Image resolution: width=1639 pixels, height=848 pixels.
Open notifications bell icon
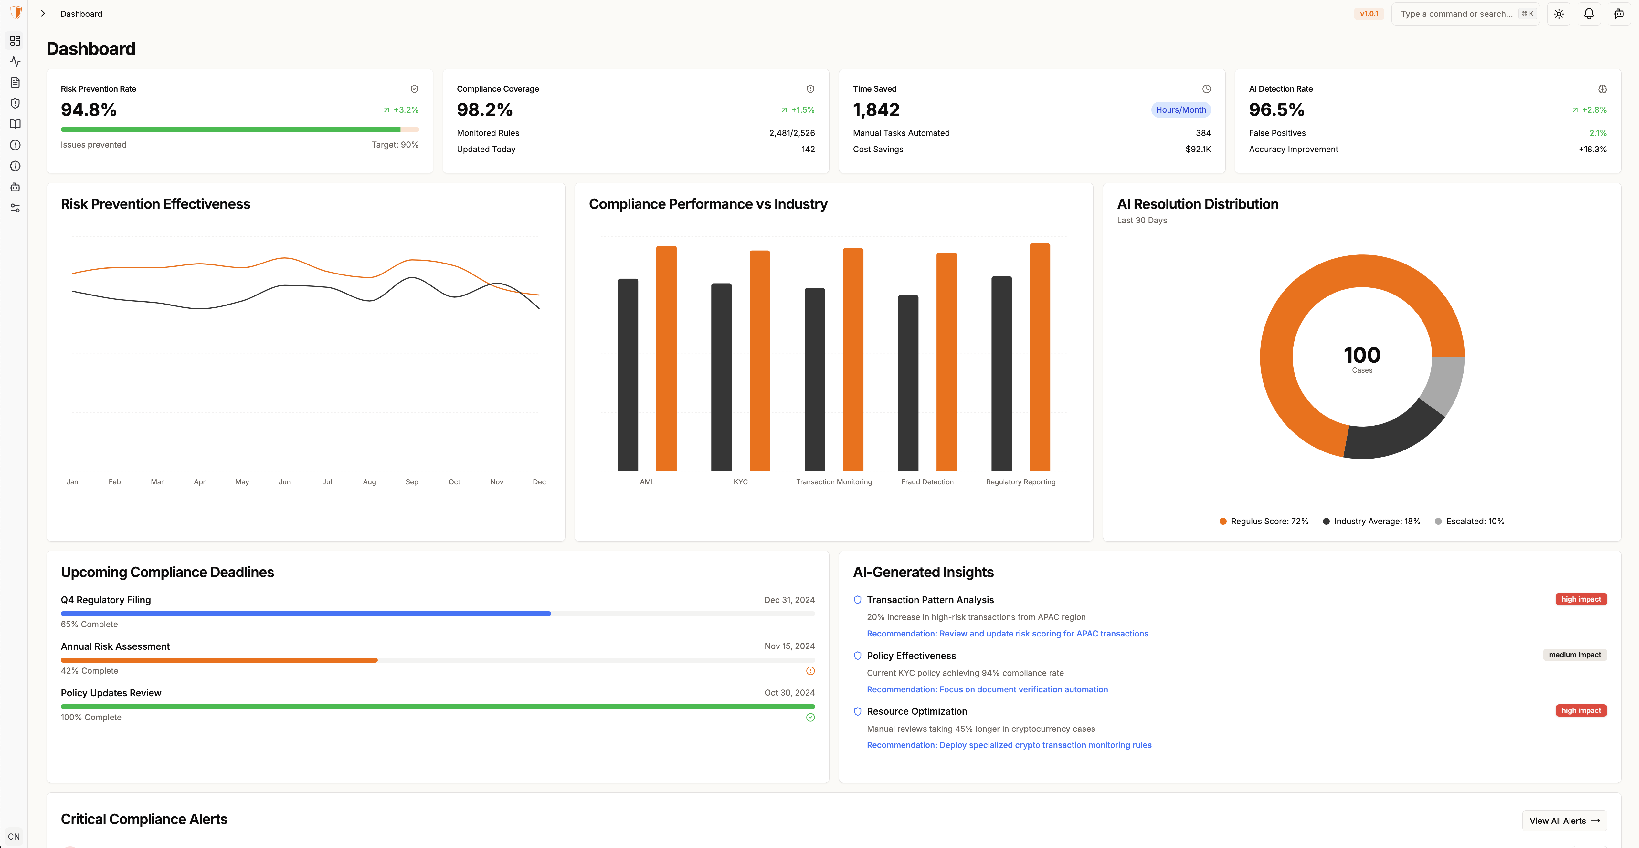click(1589, 13)
